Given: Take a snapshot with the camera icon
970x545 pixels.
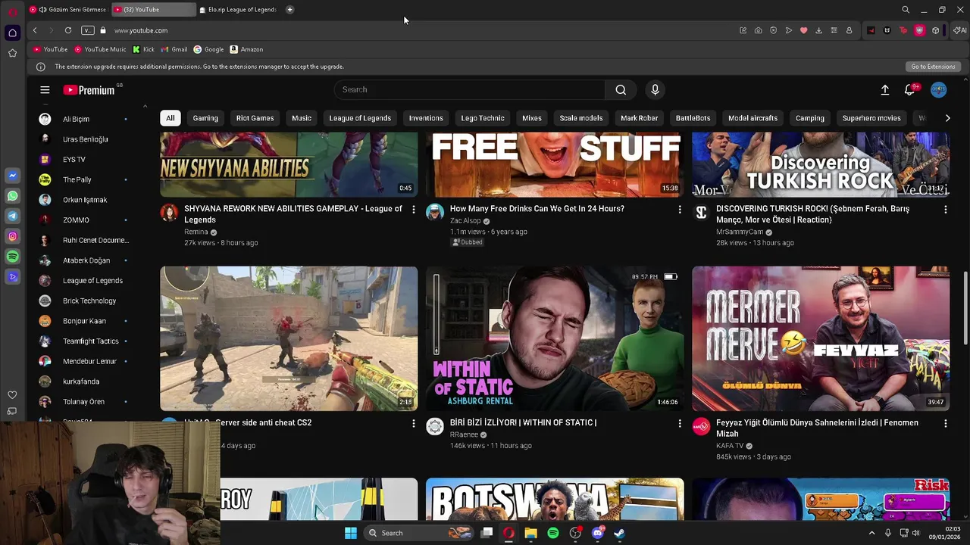Looking at the screenshot, I should (x=758, y=30).
